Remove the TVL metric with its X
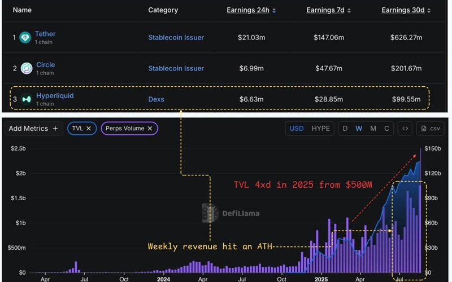The width and height of the screenshot is (452, 282). (x=89, y=129)
